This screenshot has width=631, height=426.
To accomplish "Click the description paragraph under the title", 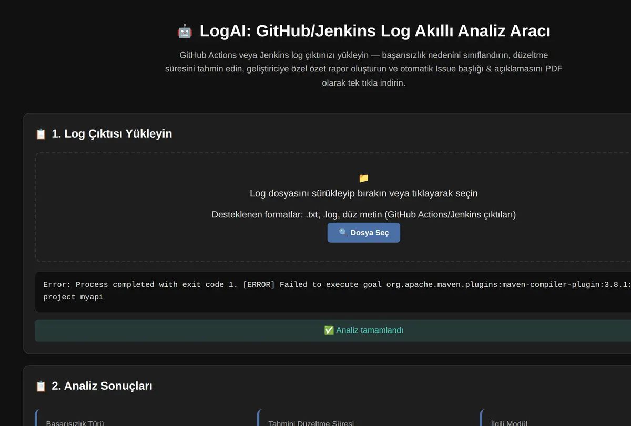I will pyautogui.click(x=363, y=69).
